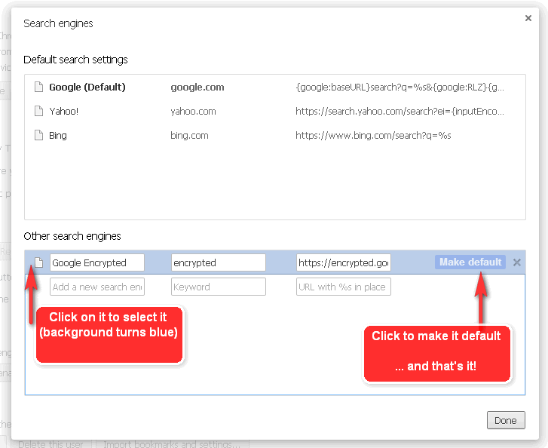548x448 pixels.
Task: Click the https://encrypted.google URL field
Action: 343,262
